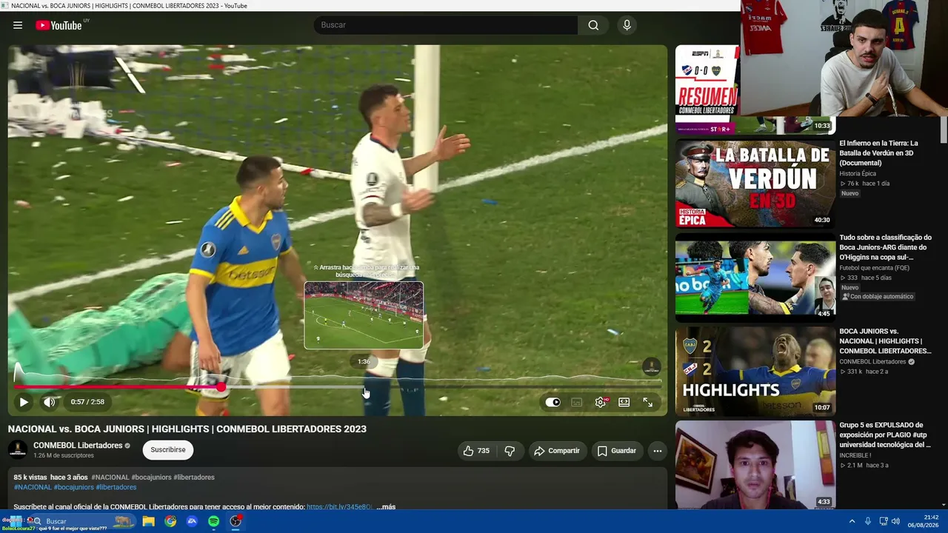
Task: Toggle the autoplay switch in the player
Action: [x=553, y=402]
